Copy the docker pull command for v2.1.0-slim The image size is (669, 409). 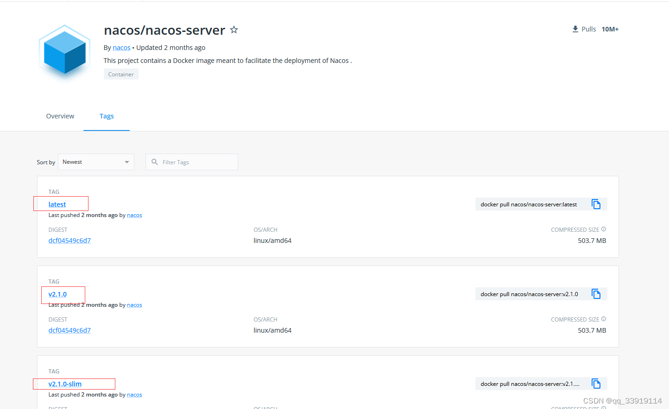596,383
